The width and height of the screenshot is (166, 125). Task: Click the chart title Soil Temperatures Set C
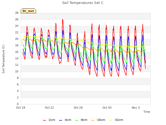(83, 3)
